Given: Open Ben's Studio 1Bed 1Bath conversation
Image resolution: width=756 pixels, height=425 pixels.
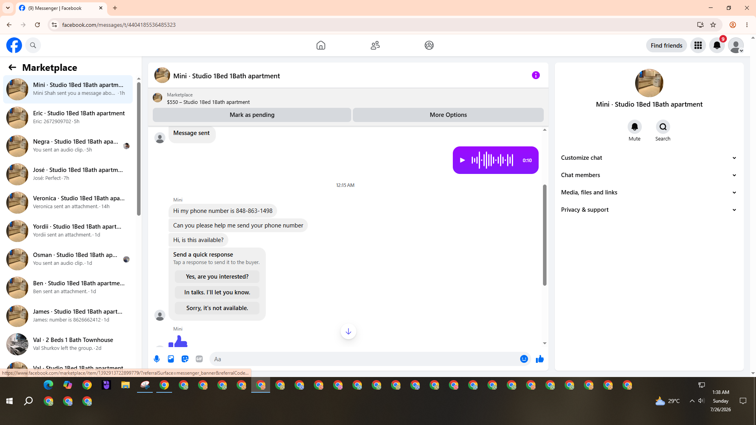Looking at the screenshot, I should point(68,287).
